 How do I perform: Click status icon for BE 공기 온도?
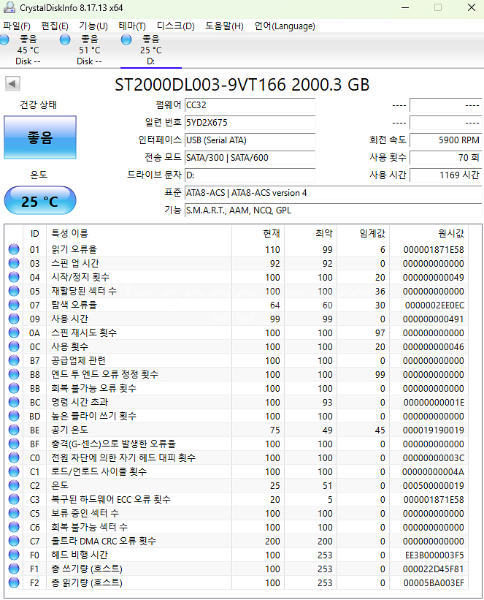pos(14,430)
